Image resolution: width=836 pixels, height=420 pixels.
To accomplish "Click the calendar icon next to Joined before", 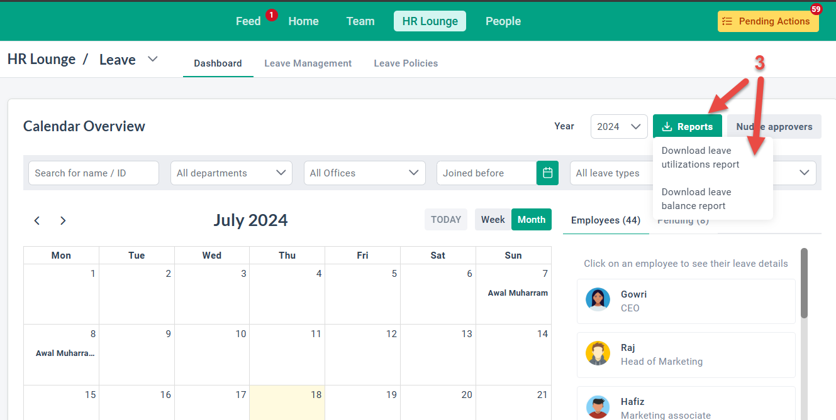I will tap(547, 173).
